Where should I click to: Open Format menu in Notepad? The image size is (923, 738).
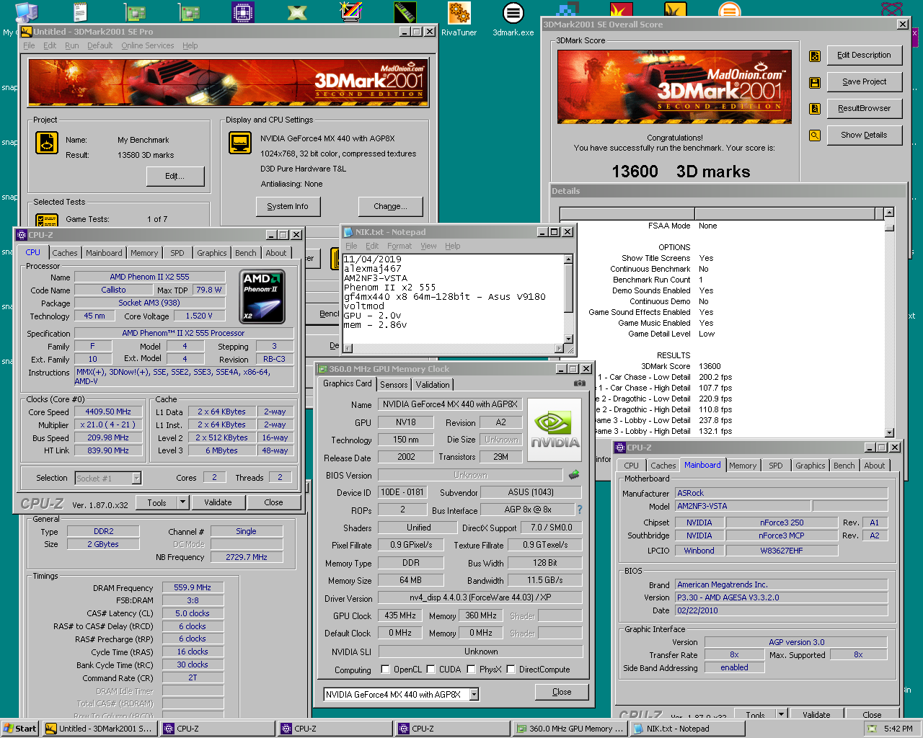pyautogui.click(x=399, y=246)
